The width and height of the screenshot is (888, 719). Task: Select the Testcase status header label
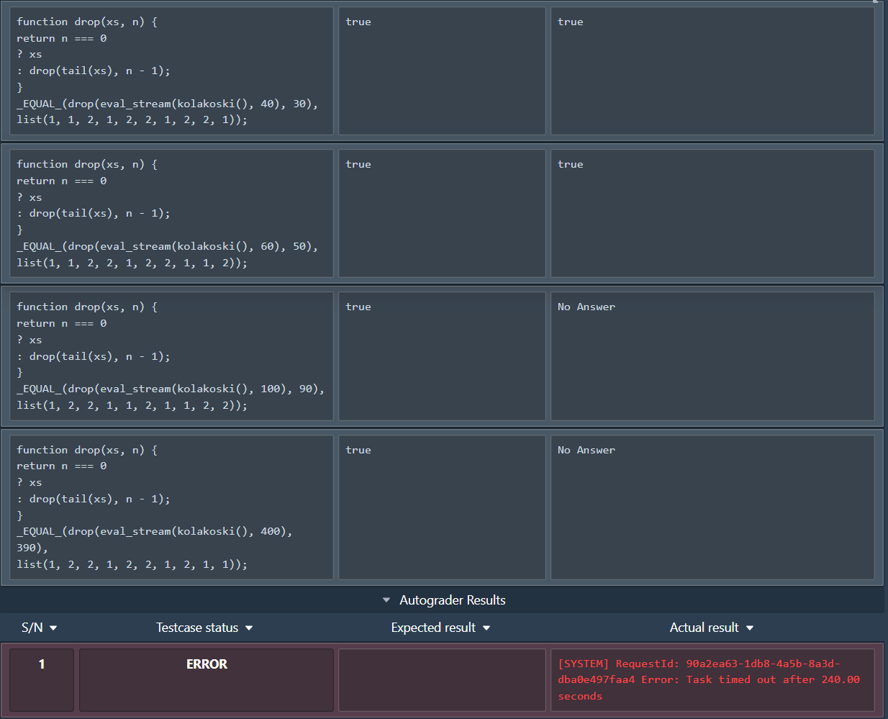[196, 628]
